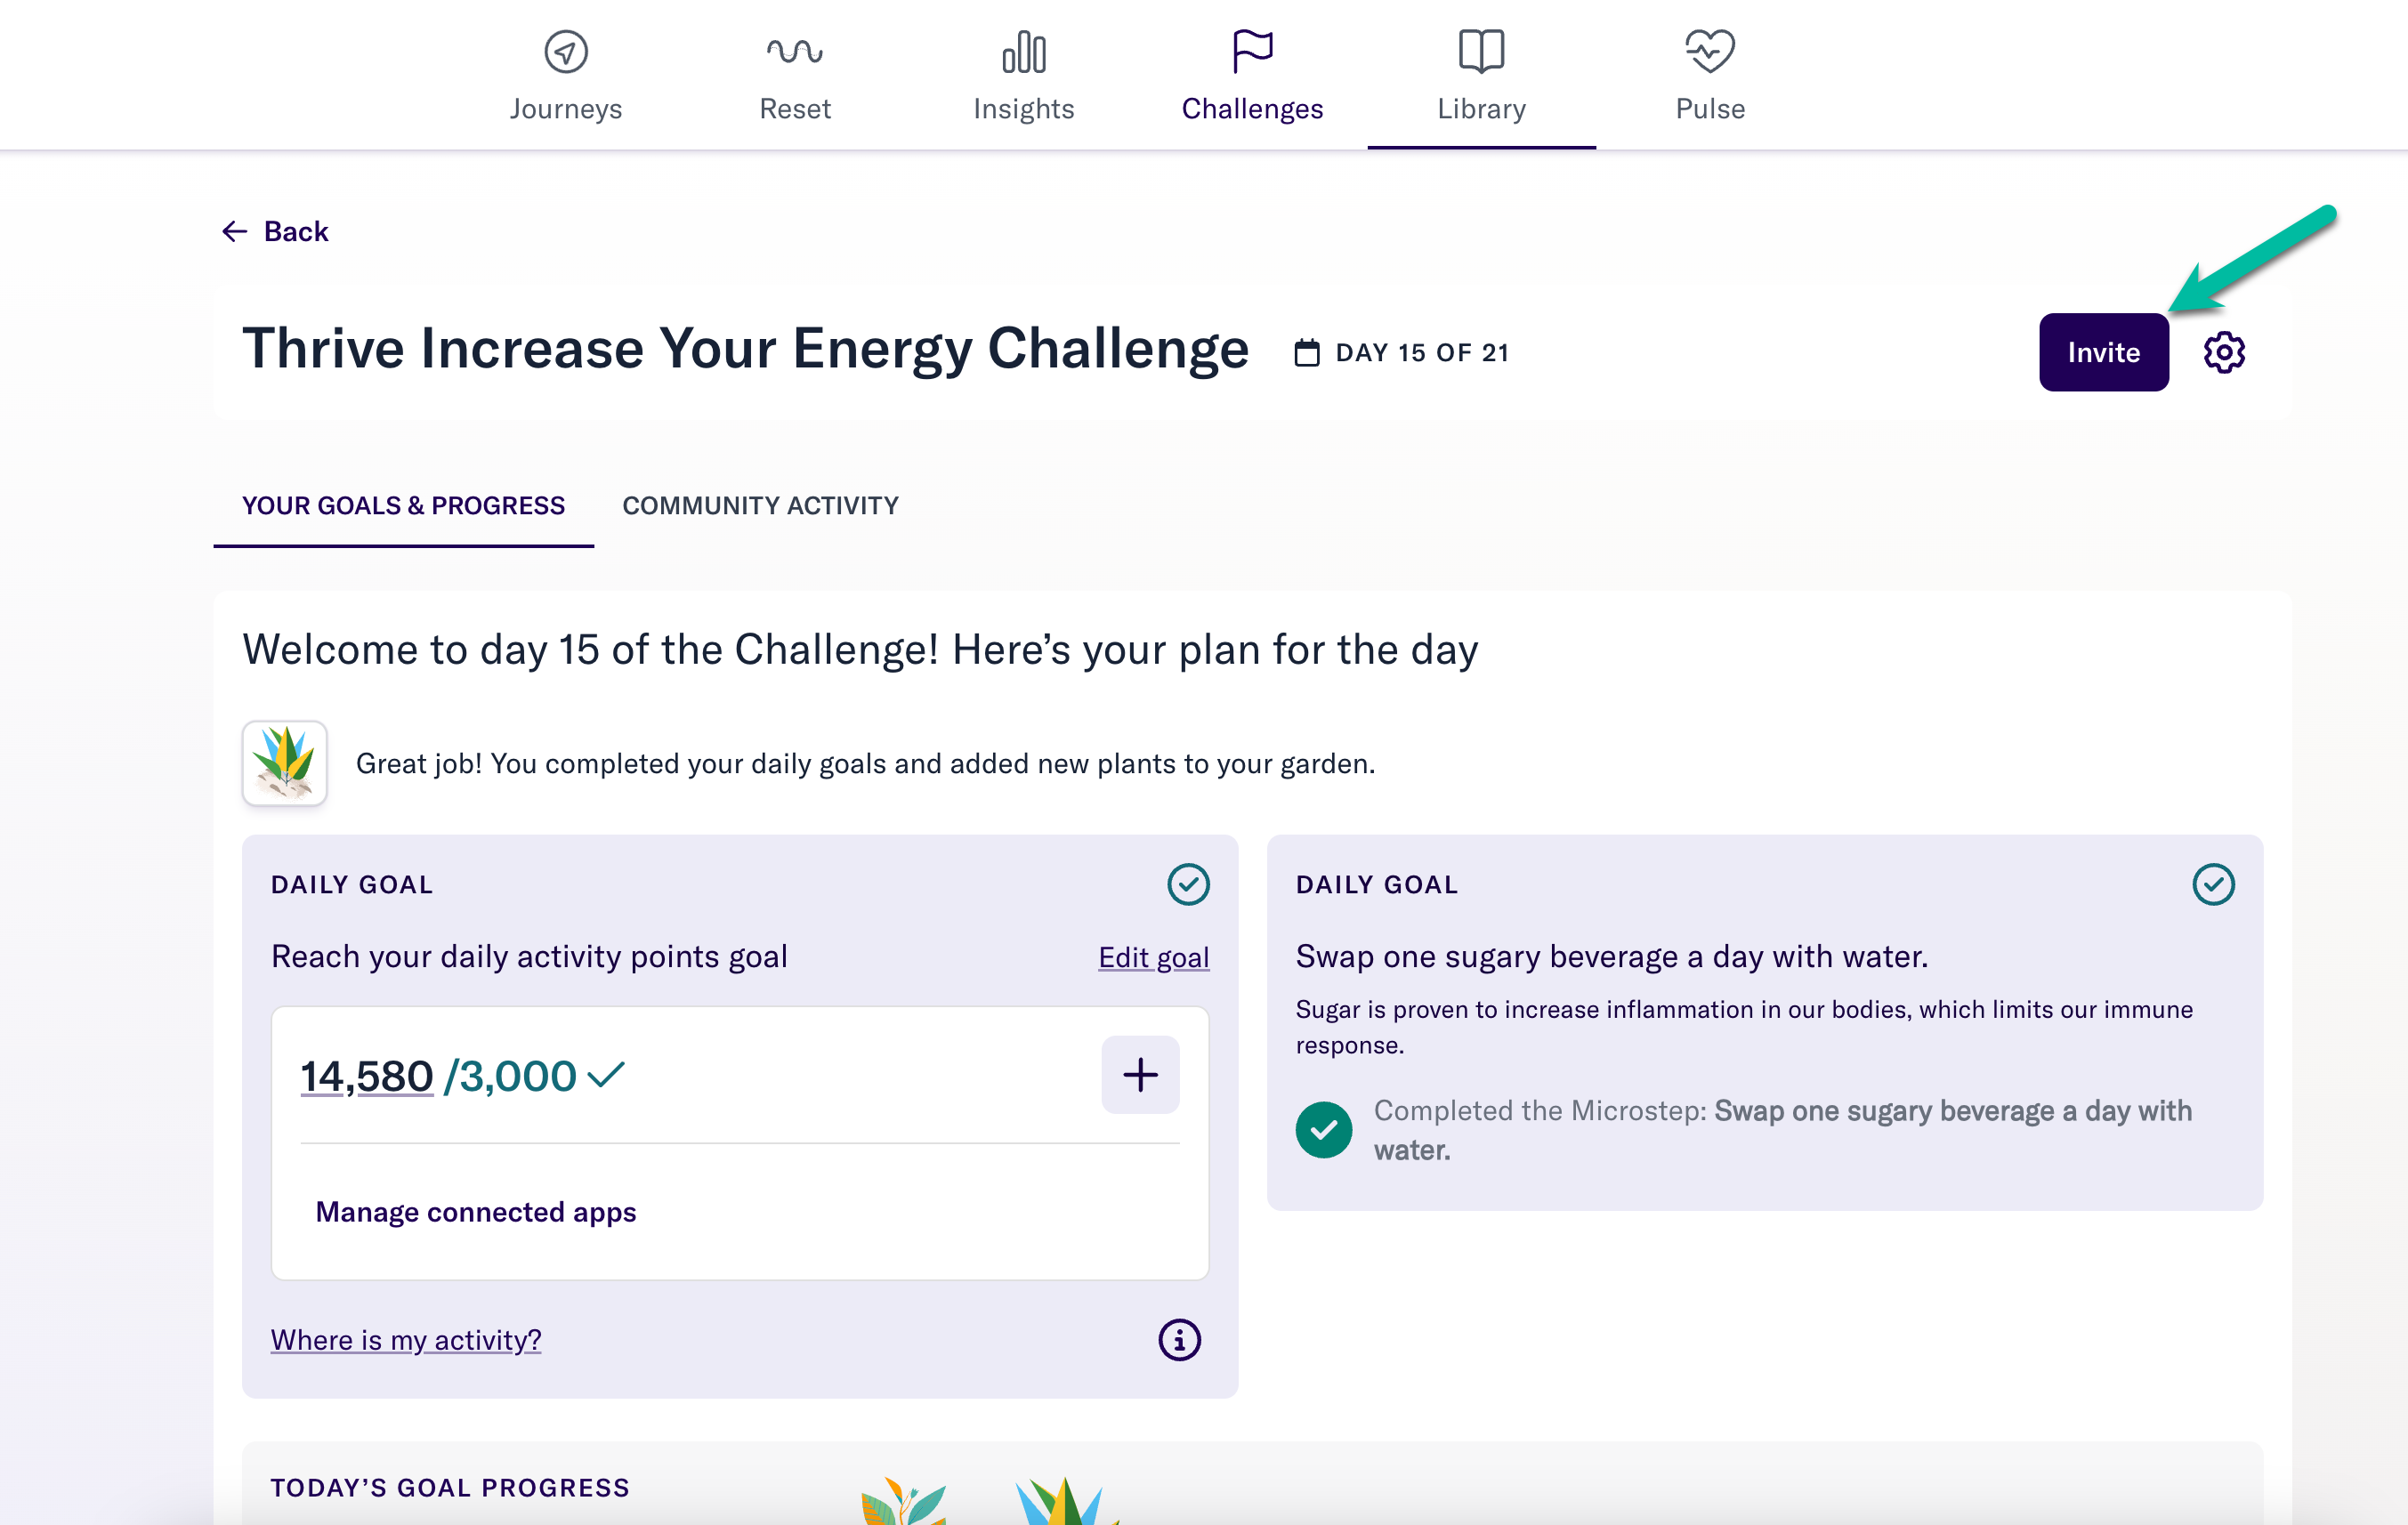Open the Library book icon
Viewport: 2408px width, 1525px height.
point(1480,52)
